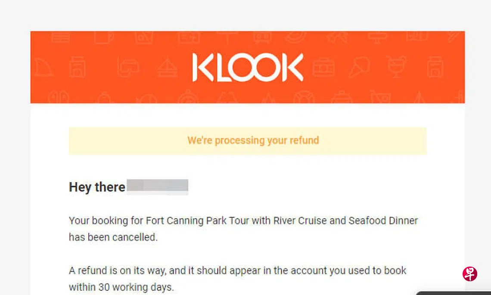Click the dark rounded panel at bottom-right corner
The image size is (491, 295).
coord(453,293)
